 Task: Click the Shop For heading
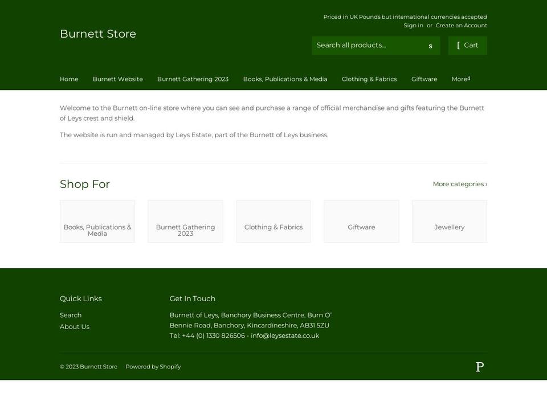point(85,184)
